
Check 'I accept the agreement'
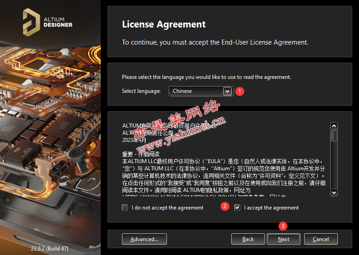click(x=237, y=208)
